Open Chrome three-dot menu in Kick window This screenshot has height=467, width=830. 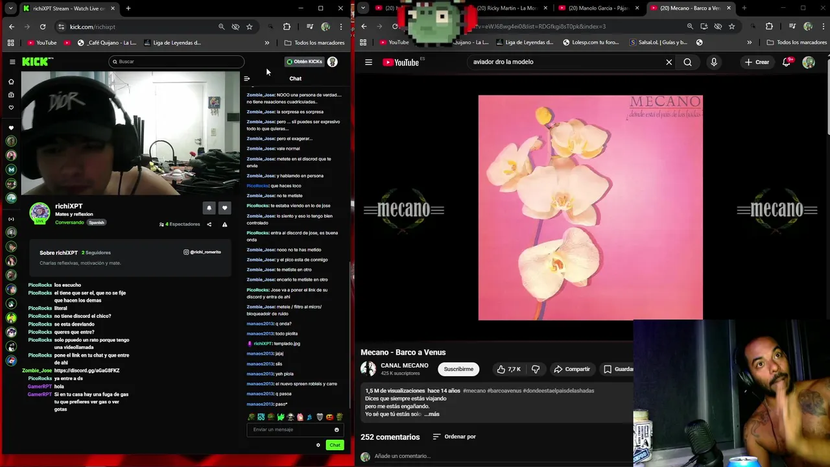[x=341, y=27]
